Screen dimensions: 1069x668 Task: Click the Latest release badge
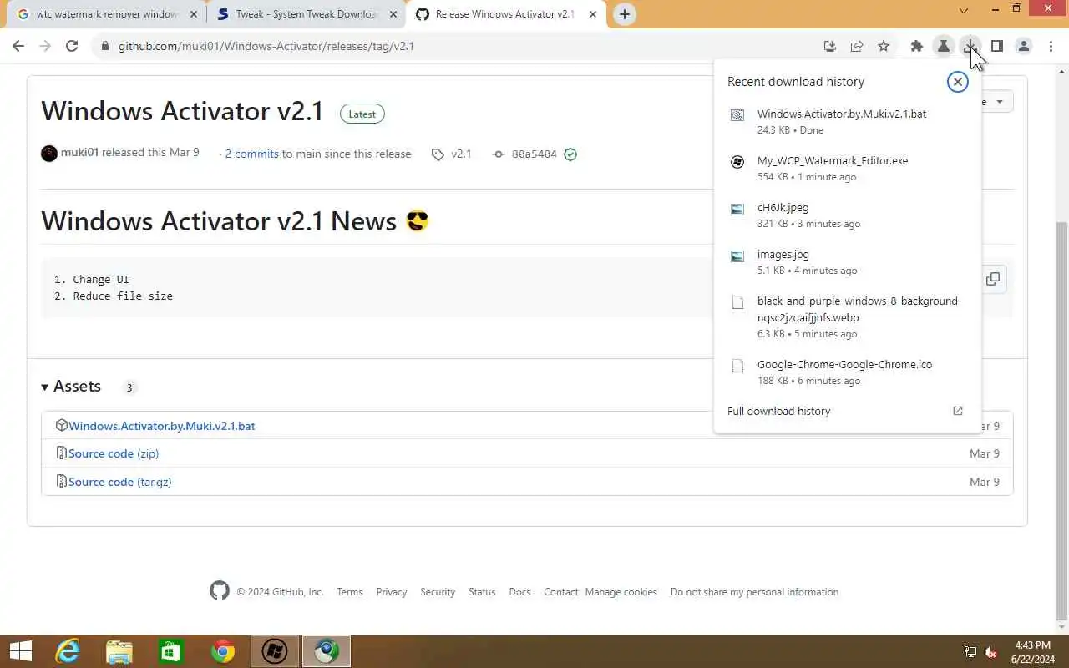[x=362, y=114]
